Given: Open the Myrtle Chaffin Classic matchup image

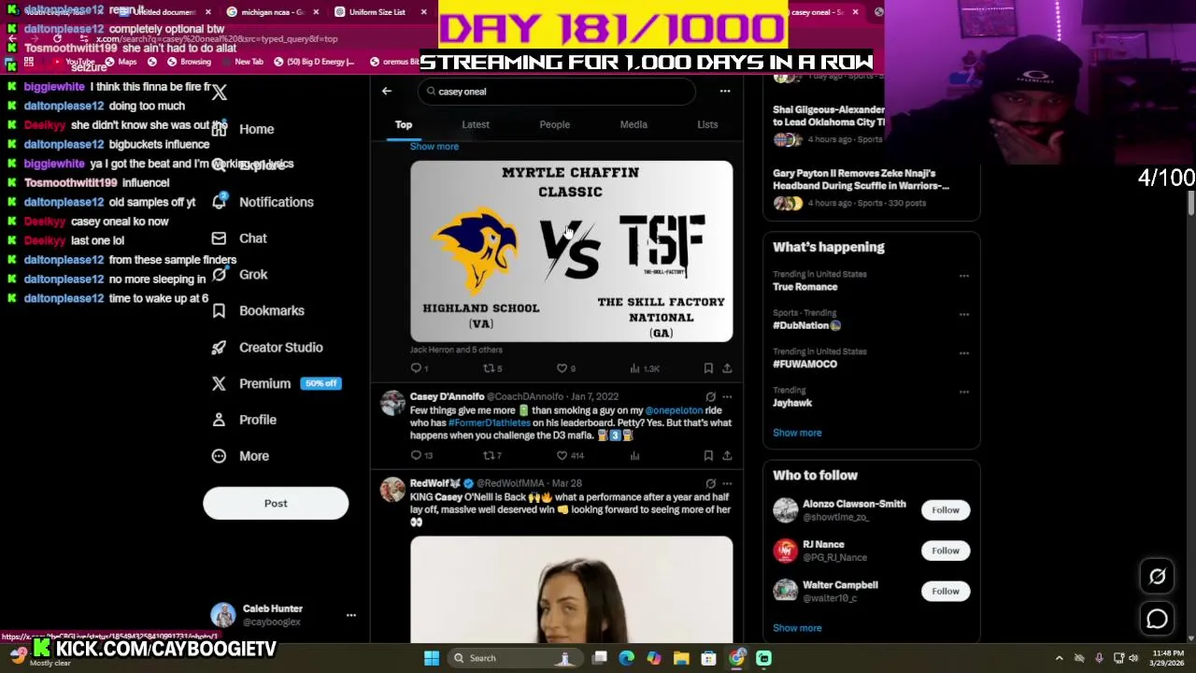Looking at the screenshot, I should (x=571, y=251).
